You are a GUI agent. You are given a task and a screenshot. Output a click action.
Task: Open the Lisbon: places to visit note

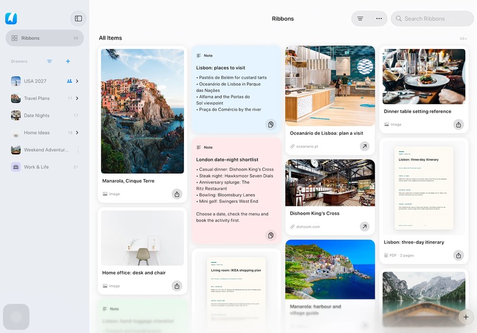236,89
